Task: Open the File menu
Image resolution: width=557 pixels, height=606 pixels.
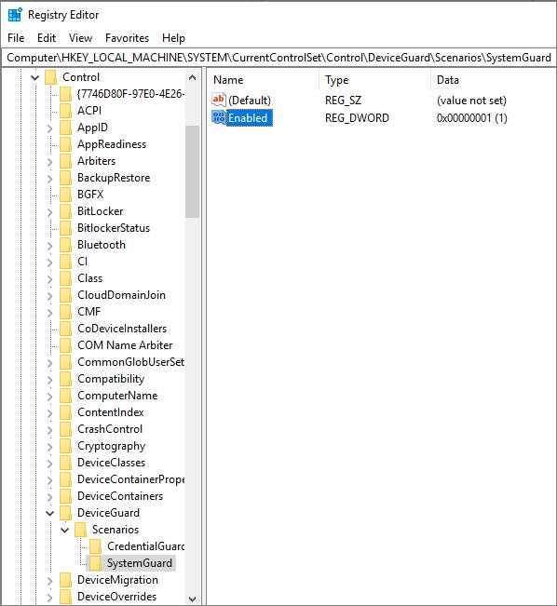Action: click(16, 38)
